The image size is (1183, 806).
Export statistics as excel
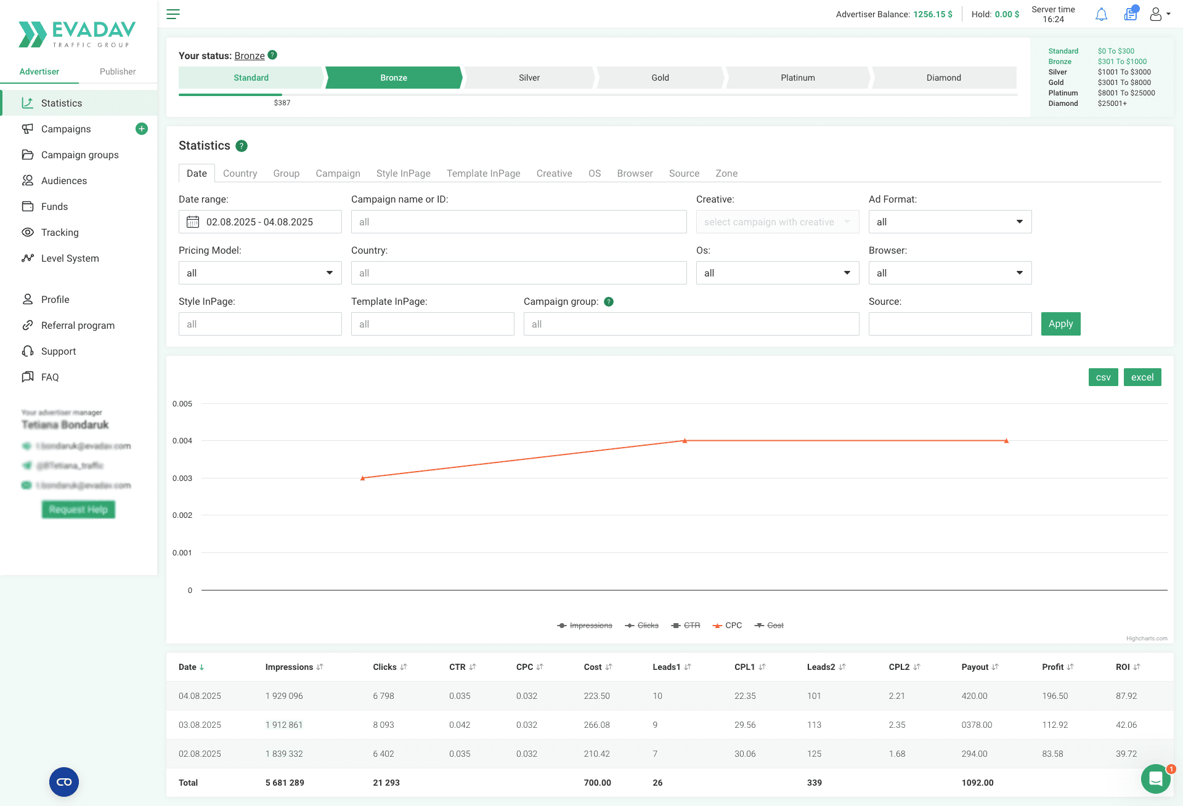click(1142, 377)
